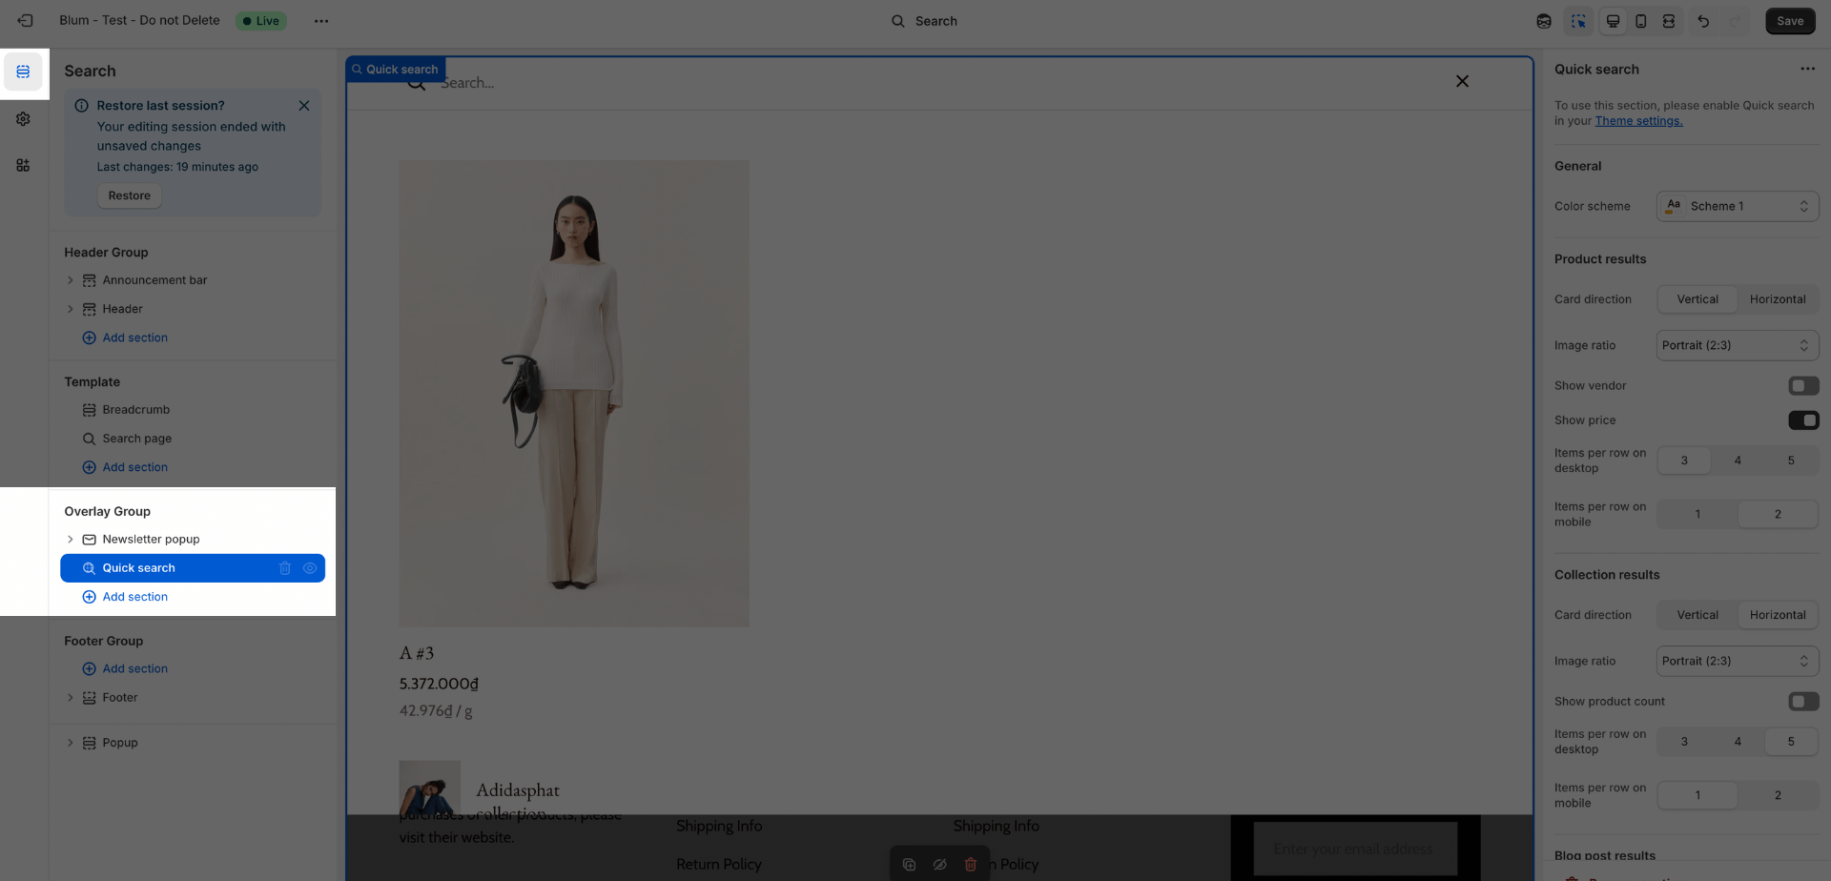The width and height of the screenshot is (1831, 881).
Task: Click the Search input field
Action: (668, 82)
